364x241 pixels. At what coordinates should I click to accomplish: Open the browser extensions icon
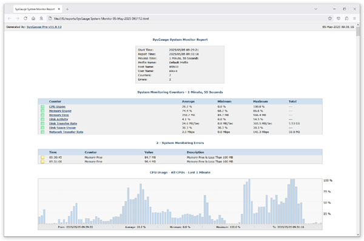pos(346,18)
